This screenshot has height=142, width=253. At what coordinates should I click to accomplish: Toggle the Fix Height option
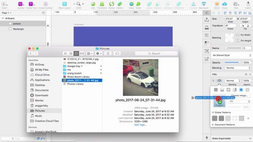(x=238, y=41)
